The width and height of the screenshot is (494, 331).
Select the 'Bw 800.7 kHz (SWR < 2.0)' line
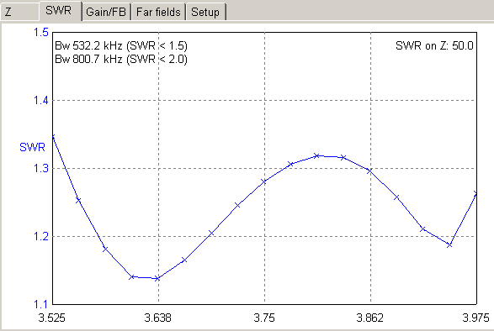click(121, 59)
